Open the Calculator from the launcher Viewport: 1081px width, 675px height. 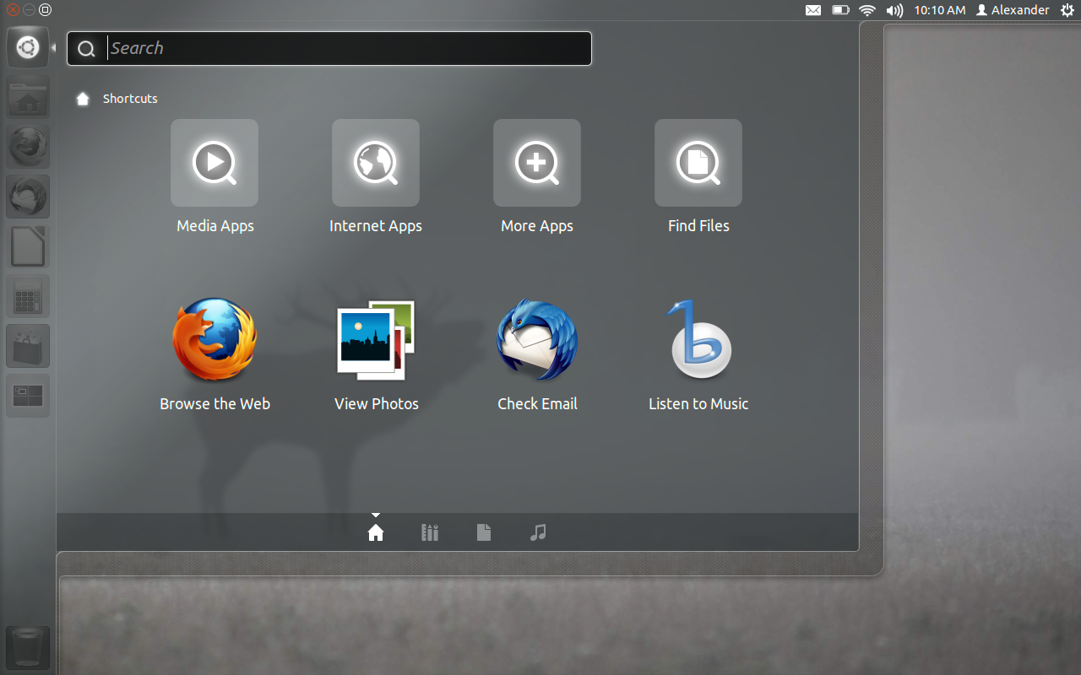28,296
